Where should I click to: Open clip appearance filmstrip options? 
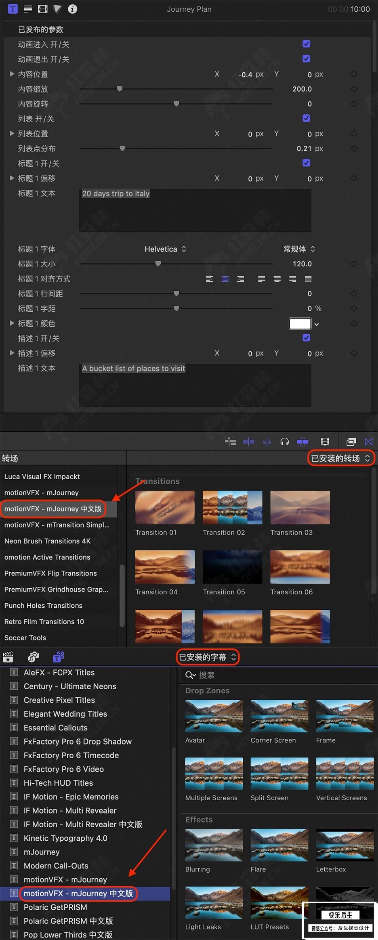[x=325, y=442]
